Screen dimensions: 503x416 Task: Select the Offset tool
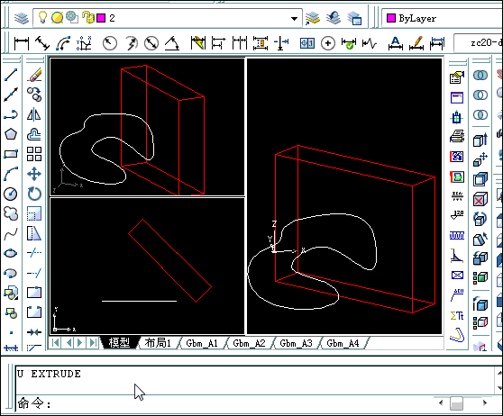pyautogui.click(x=34, y=134)
